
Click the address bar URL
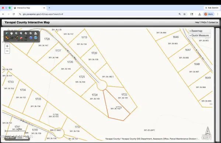(x=43, y=14)
